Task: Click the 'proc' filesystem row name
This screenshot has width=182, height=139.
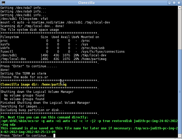Action: tap(4, 41)
